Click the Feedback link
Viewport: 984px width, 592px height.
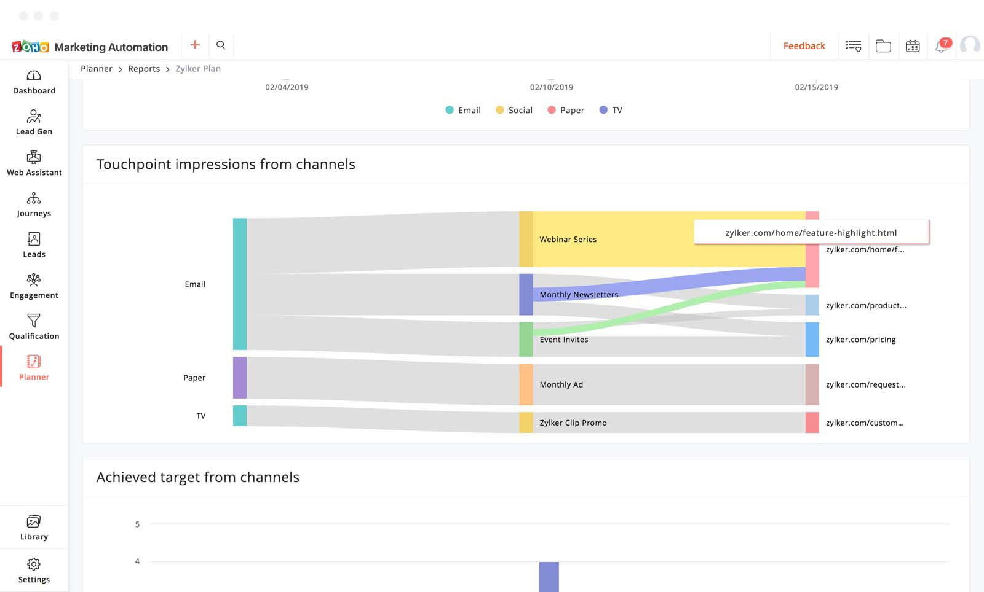[804, 46]
